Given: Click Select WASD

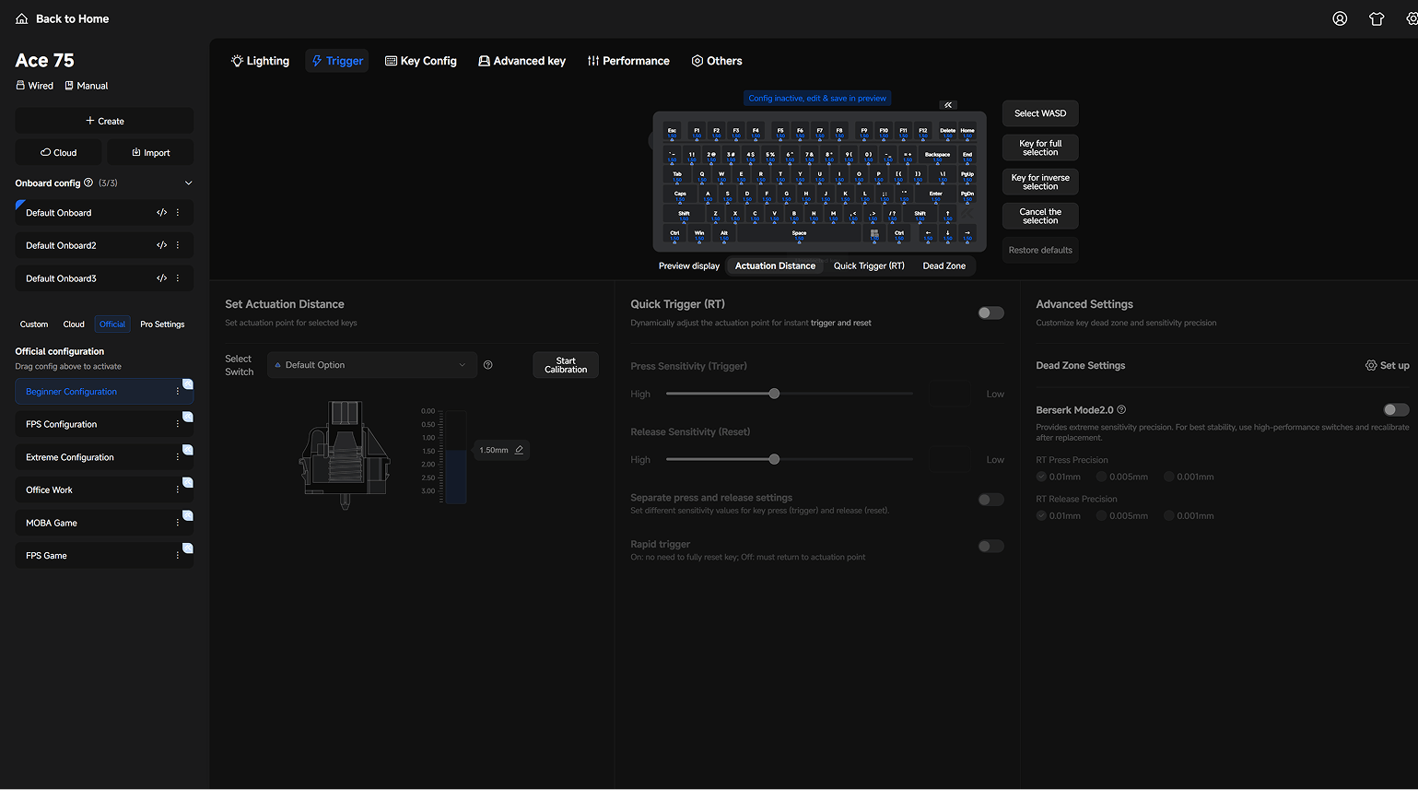Looking at the screenshot, I should pyautogui.click(x=1040, y=113).
